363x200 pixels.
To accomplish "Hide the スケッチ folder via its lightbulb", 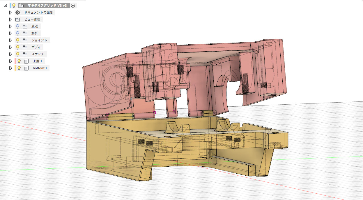I will pos(17,54).
